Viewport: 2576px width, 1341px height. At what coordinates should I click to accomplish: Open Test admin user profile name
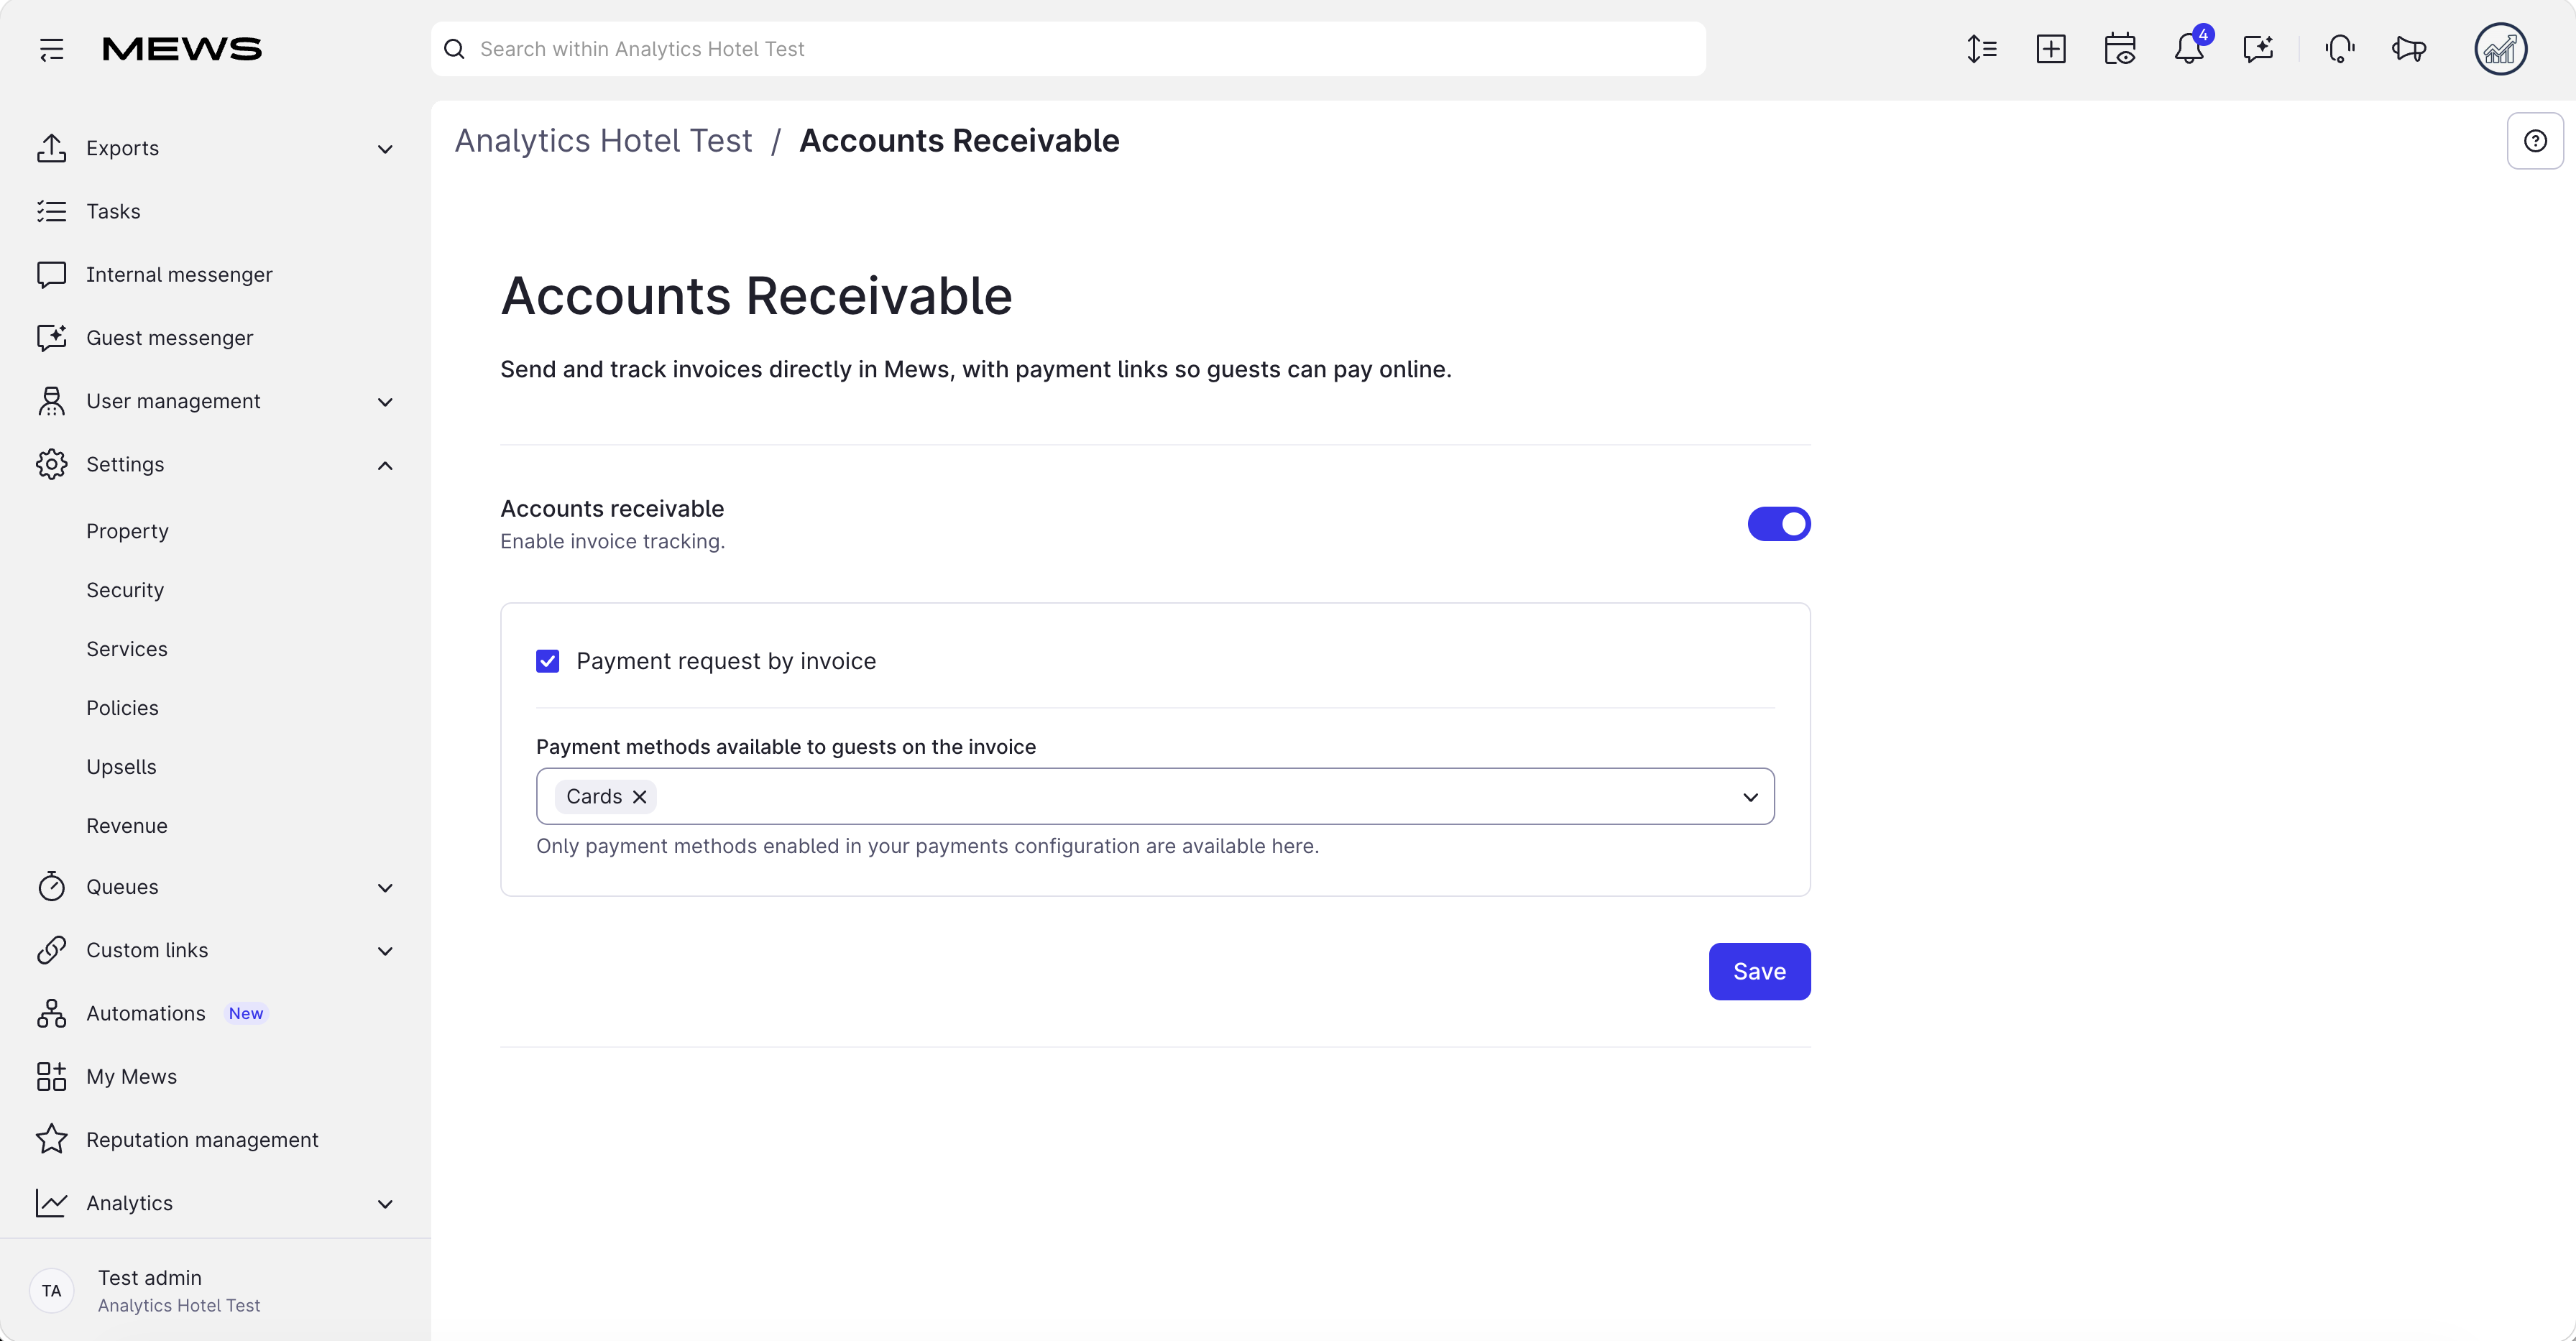pos(150,1278)
